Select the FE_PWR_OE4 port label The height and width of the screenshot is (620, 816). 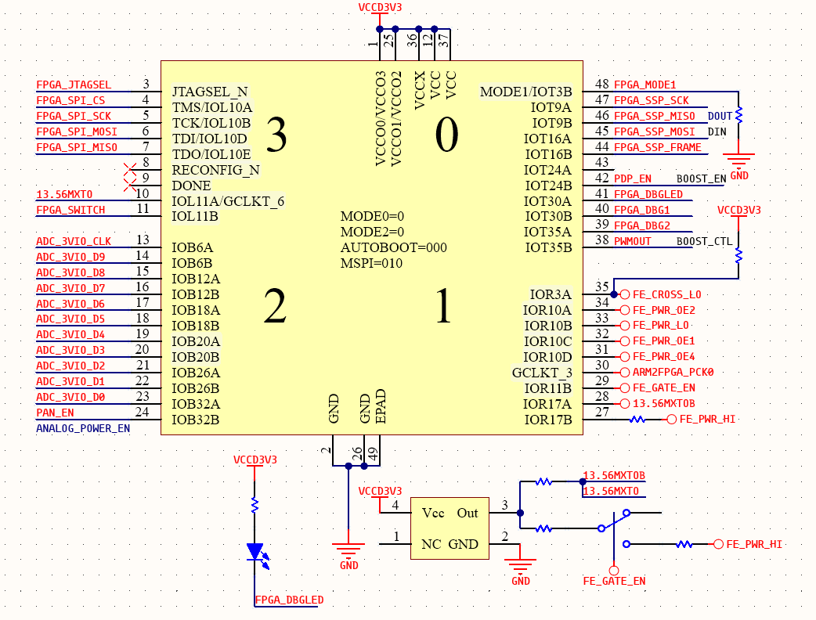pyautogui.click(x=663, y=356)
